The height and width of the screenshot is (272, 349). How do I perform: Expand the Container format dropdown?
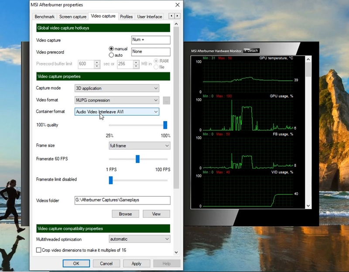point(117,112)
